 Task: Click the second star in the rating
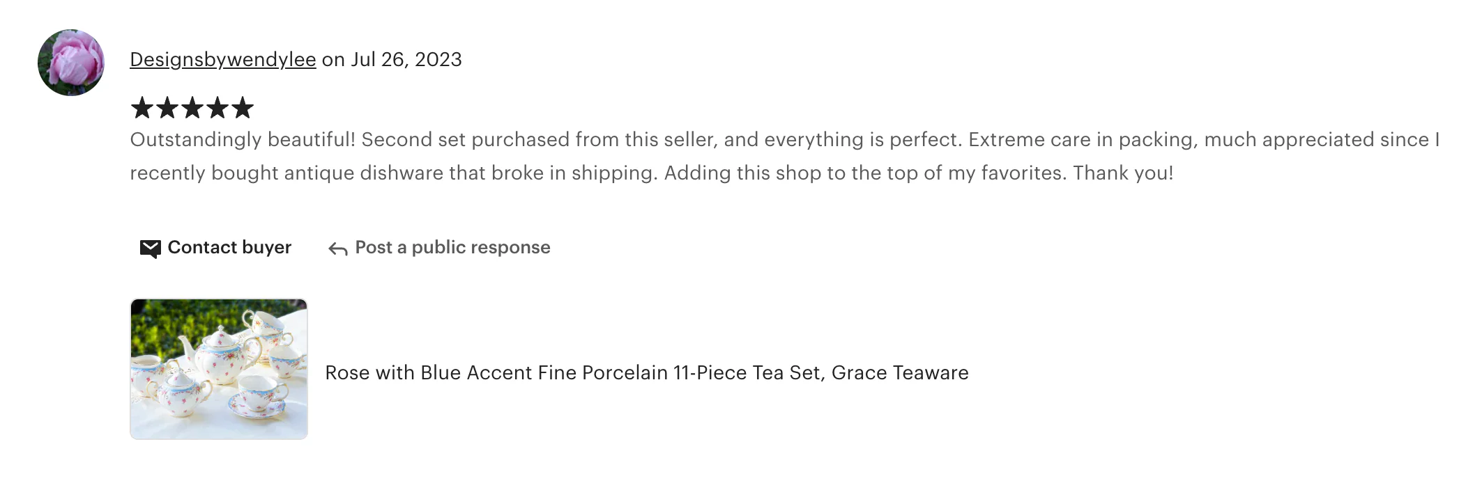(167, 108)
